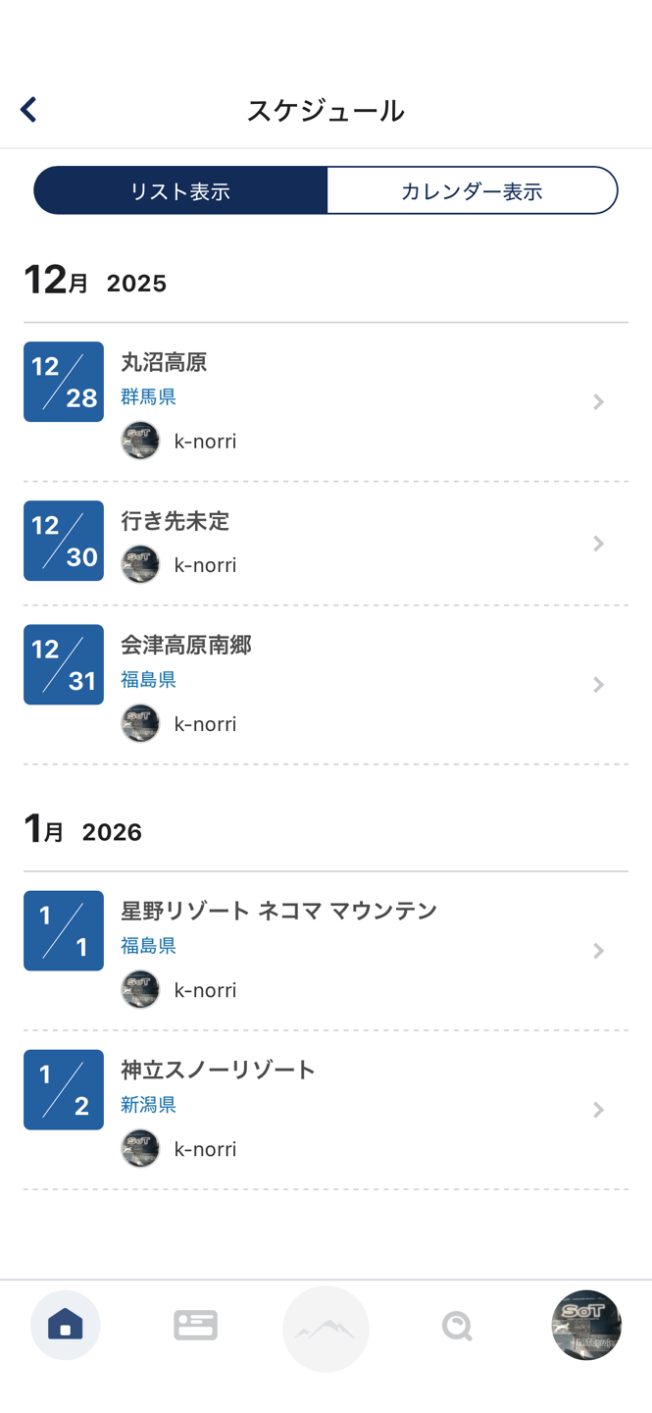Viewport: 652px width, 1413px height.
Task: Switch to カレンダー表示 view
Action: 472,190
